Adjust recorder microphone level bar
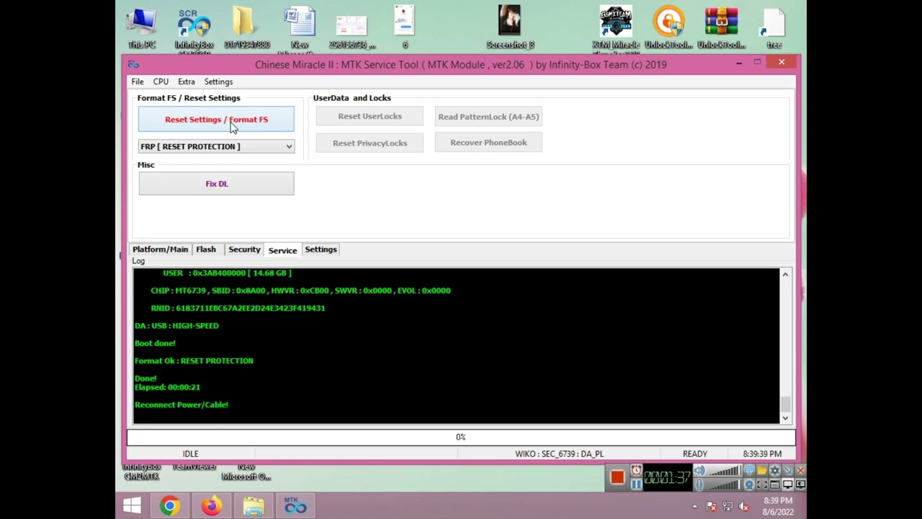922x519 pixels. (725, 485)
